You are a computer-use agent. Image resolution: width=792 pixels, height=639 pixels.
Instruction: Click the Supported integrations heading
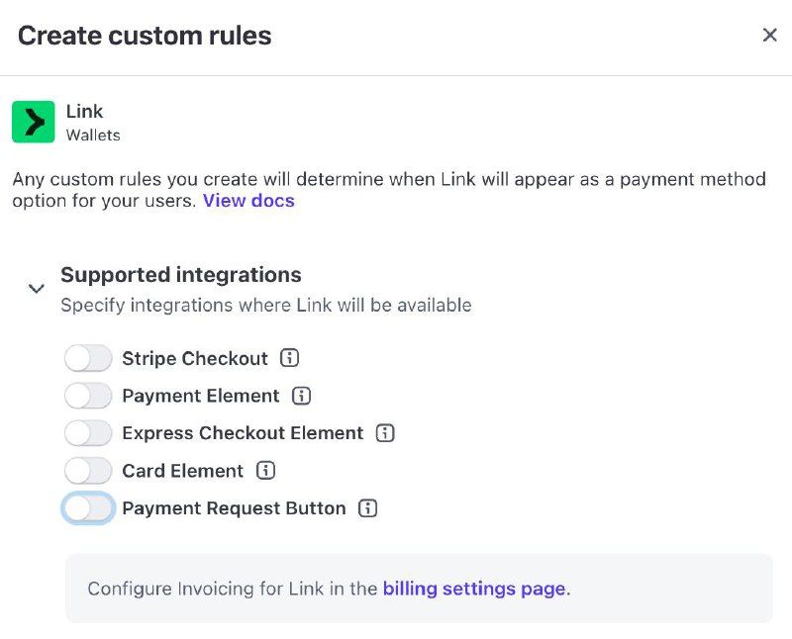(x=181, y=275)
